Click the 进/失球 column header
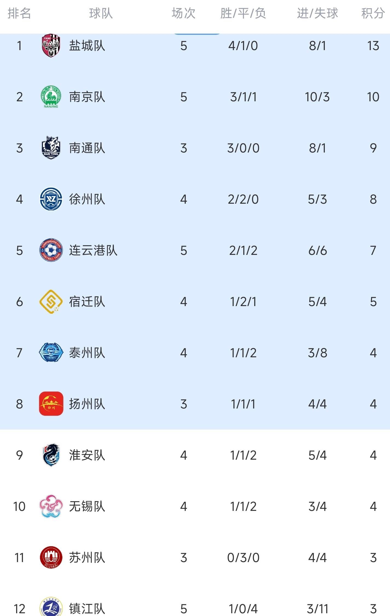Viewport: 390px width, 616px height. (x=317, y=13)
